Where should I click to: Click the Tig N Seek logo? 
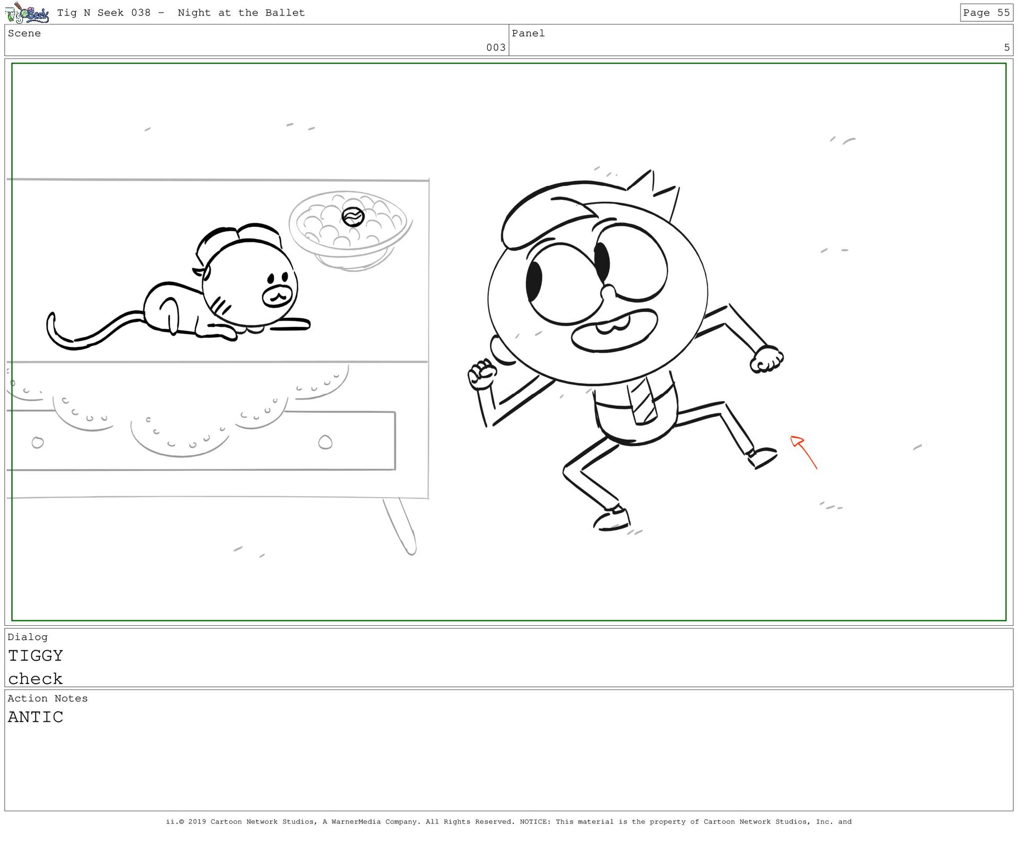pos(28,13)
